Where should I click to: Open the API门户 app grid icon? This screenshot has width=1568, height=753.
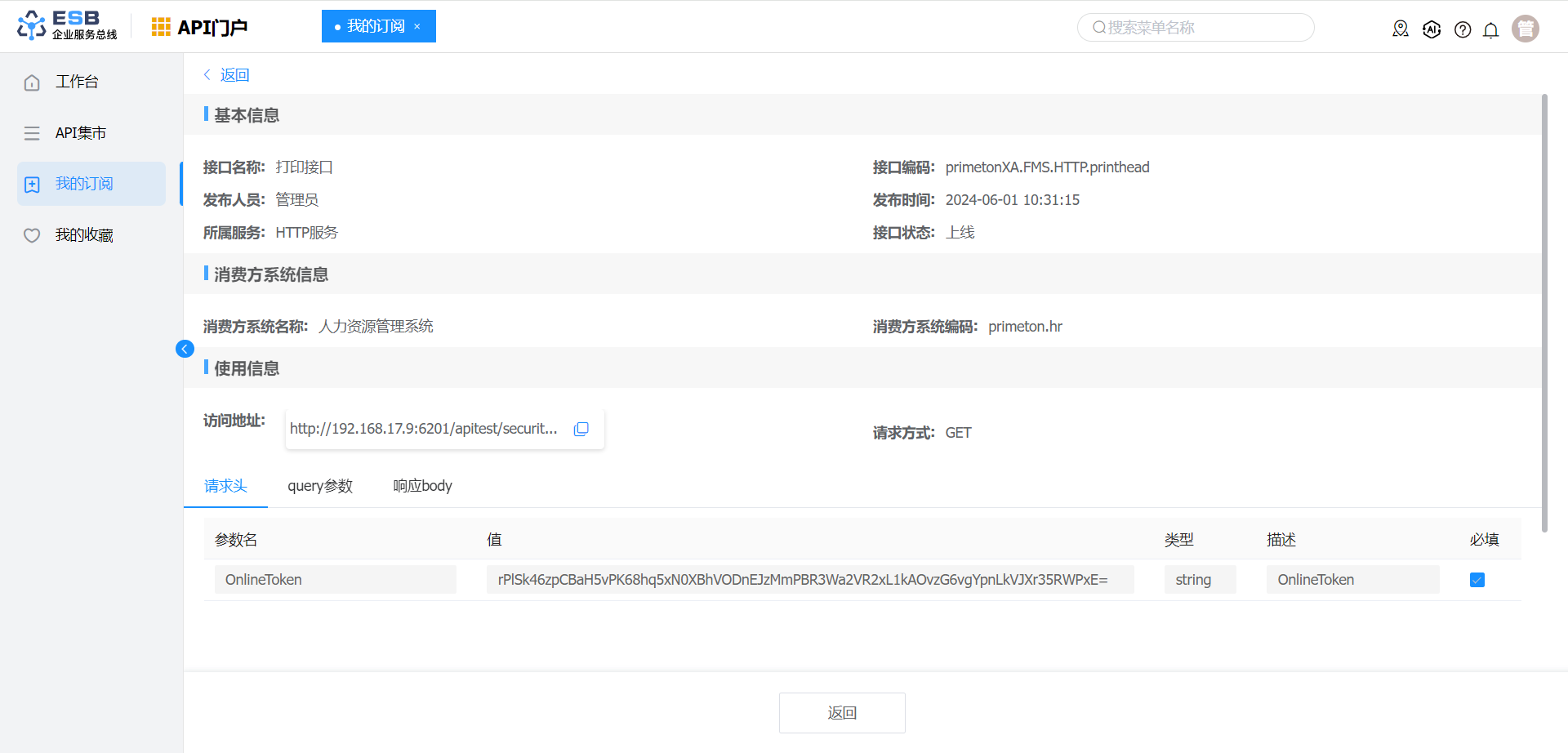pyautogui.click(x=161, y=27)
